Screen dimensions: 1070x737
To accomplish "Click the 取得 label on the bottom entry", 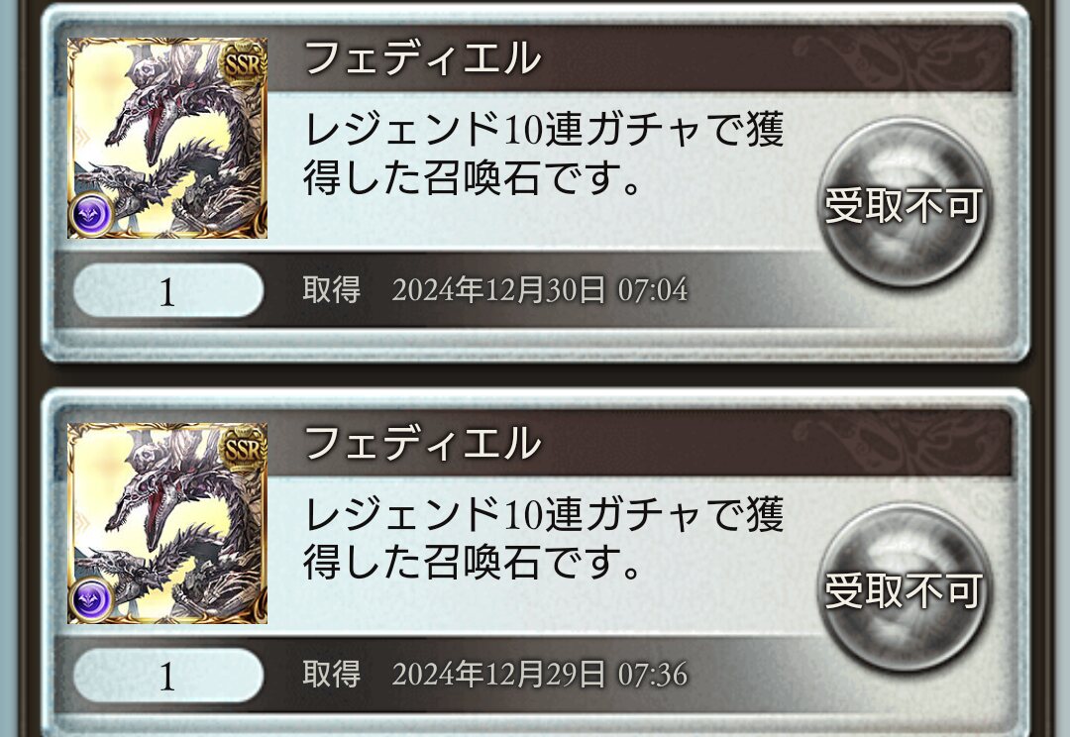I will (332, 675).
